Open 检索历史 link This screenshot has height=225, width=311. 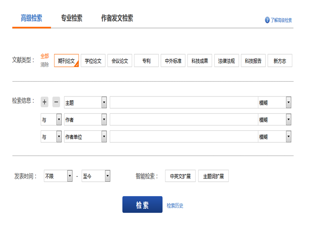point(175,206)
